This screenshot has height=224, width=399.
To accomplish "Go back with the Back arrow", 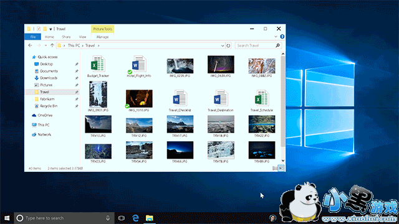I will [x=30, y=45].
